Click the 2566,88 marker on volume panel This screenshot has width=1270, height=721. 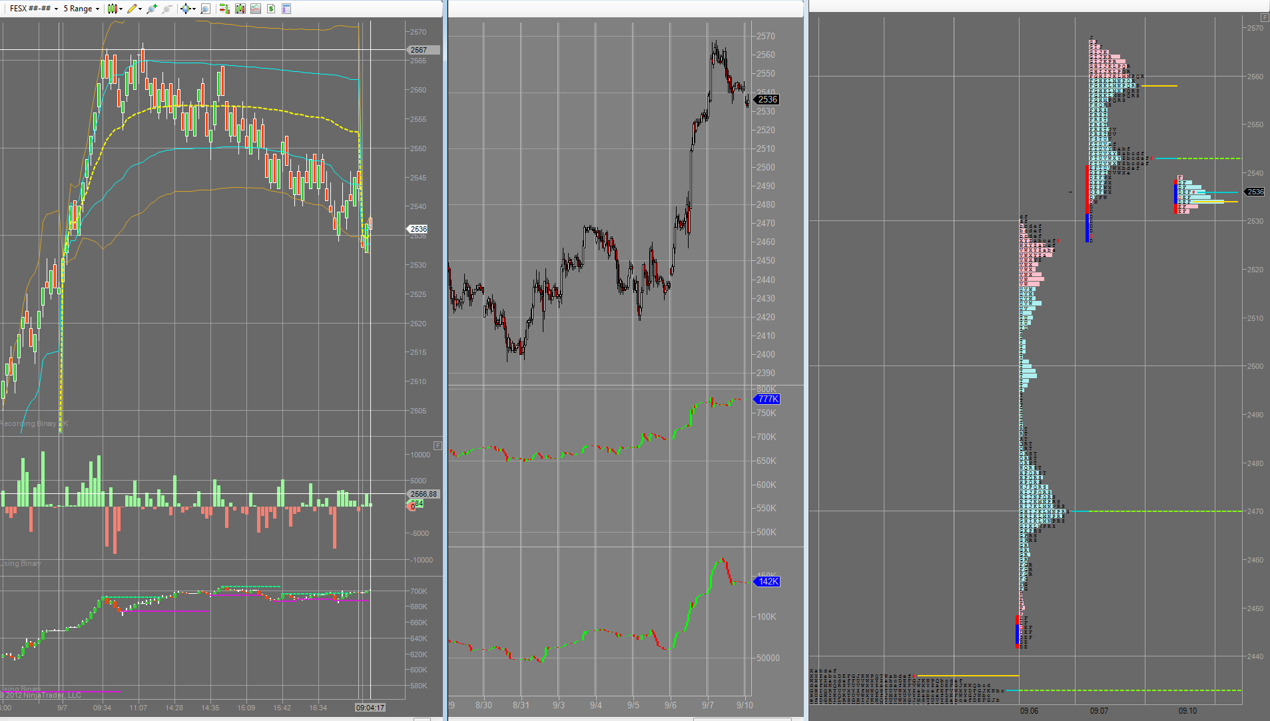[423, 494]
